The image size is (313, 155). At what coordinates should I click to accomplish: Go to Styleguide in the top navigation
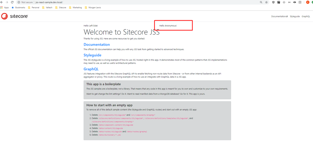click(x=295, y=16)
